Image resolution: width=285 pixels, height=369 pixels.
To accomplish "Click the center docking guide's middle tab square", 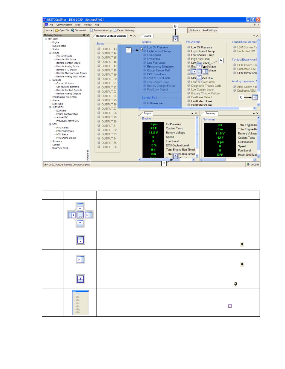I will pyautogui.click(x=199, y=72).
